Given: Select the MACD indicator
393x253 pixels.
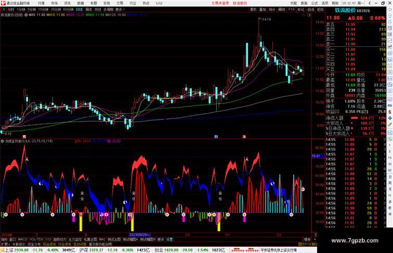Looking at the screenshot, I should (22, 239).
